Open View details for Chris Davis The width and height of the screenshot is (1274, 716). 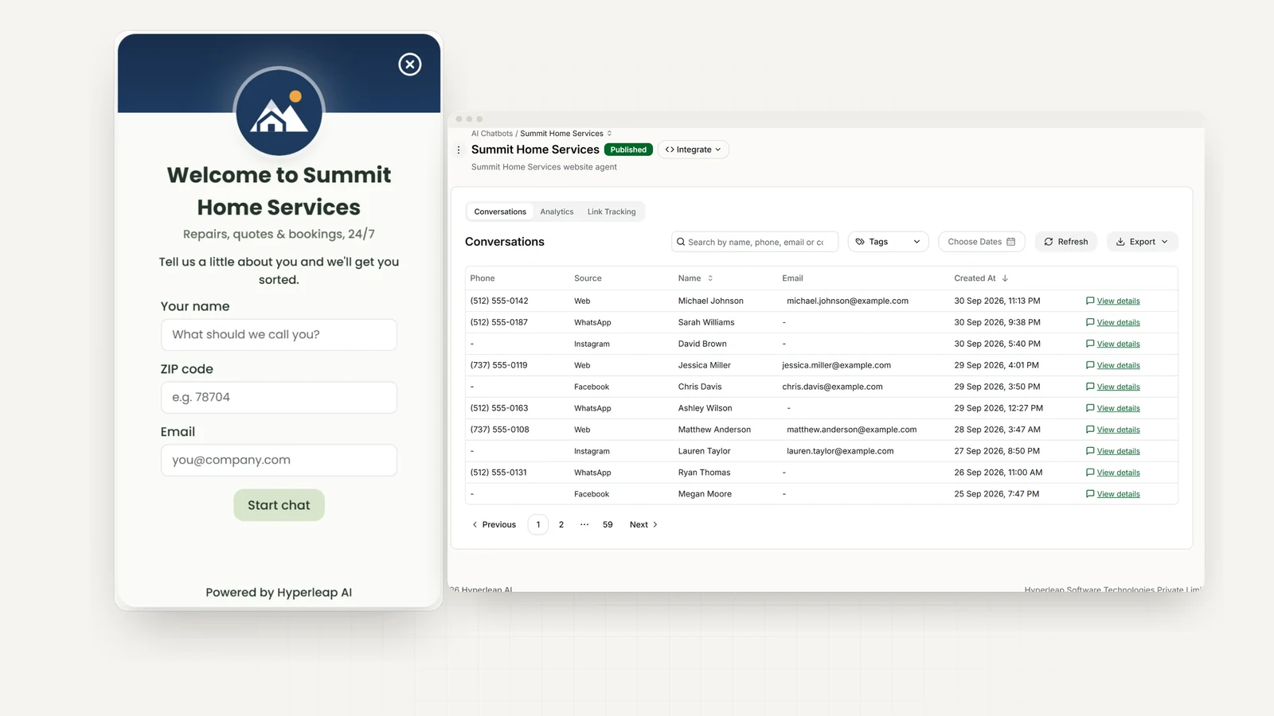(x=1118, y=387)
